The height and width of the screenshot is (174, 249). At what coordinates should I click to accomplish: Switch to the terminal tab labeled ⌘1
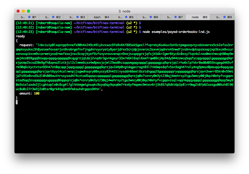[27, 17]
